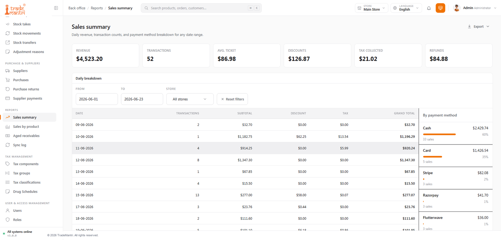501x240 pixels.
Task: Click the Stock takes checkmark icon
Action: [8, 24]
